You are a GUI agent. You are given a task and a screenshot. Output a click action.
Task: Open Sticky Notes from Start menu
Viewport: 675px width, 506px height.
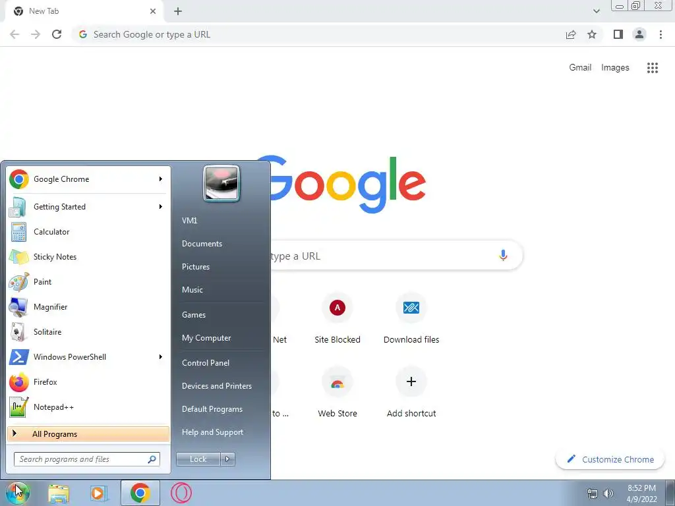pos(88,257)
